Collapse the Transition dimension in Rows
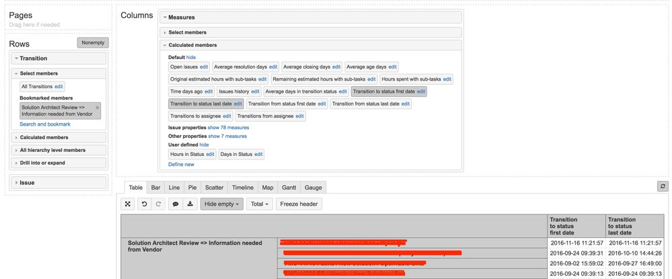 tap(59, 58)
